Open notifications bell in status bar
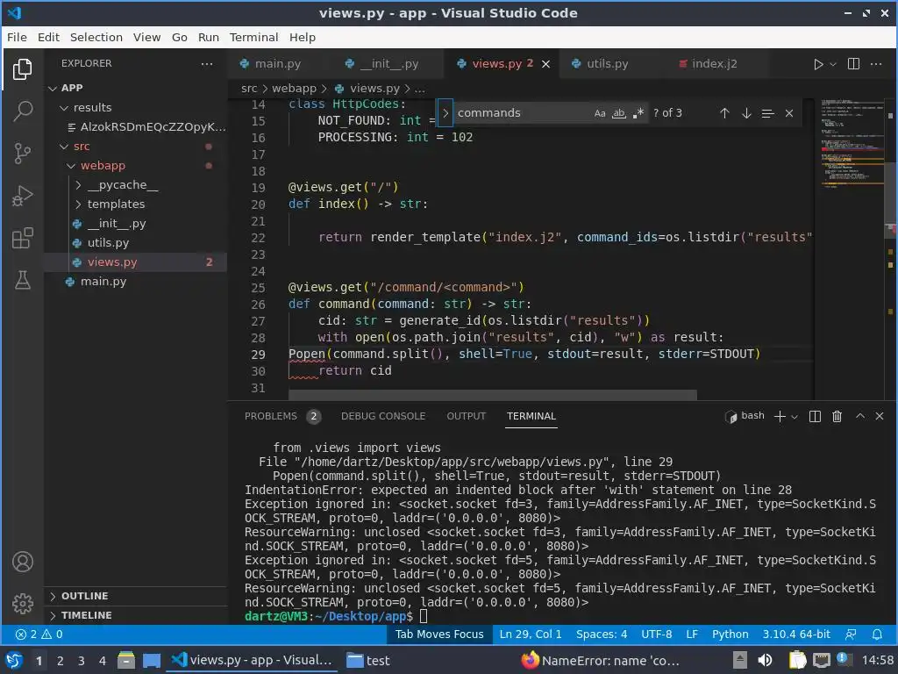The image size is (898, 674). pyautogui.click(x=877, y=635)
